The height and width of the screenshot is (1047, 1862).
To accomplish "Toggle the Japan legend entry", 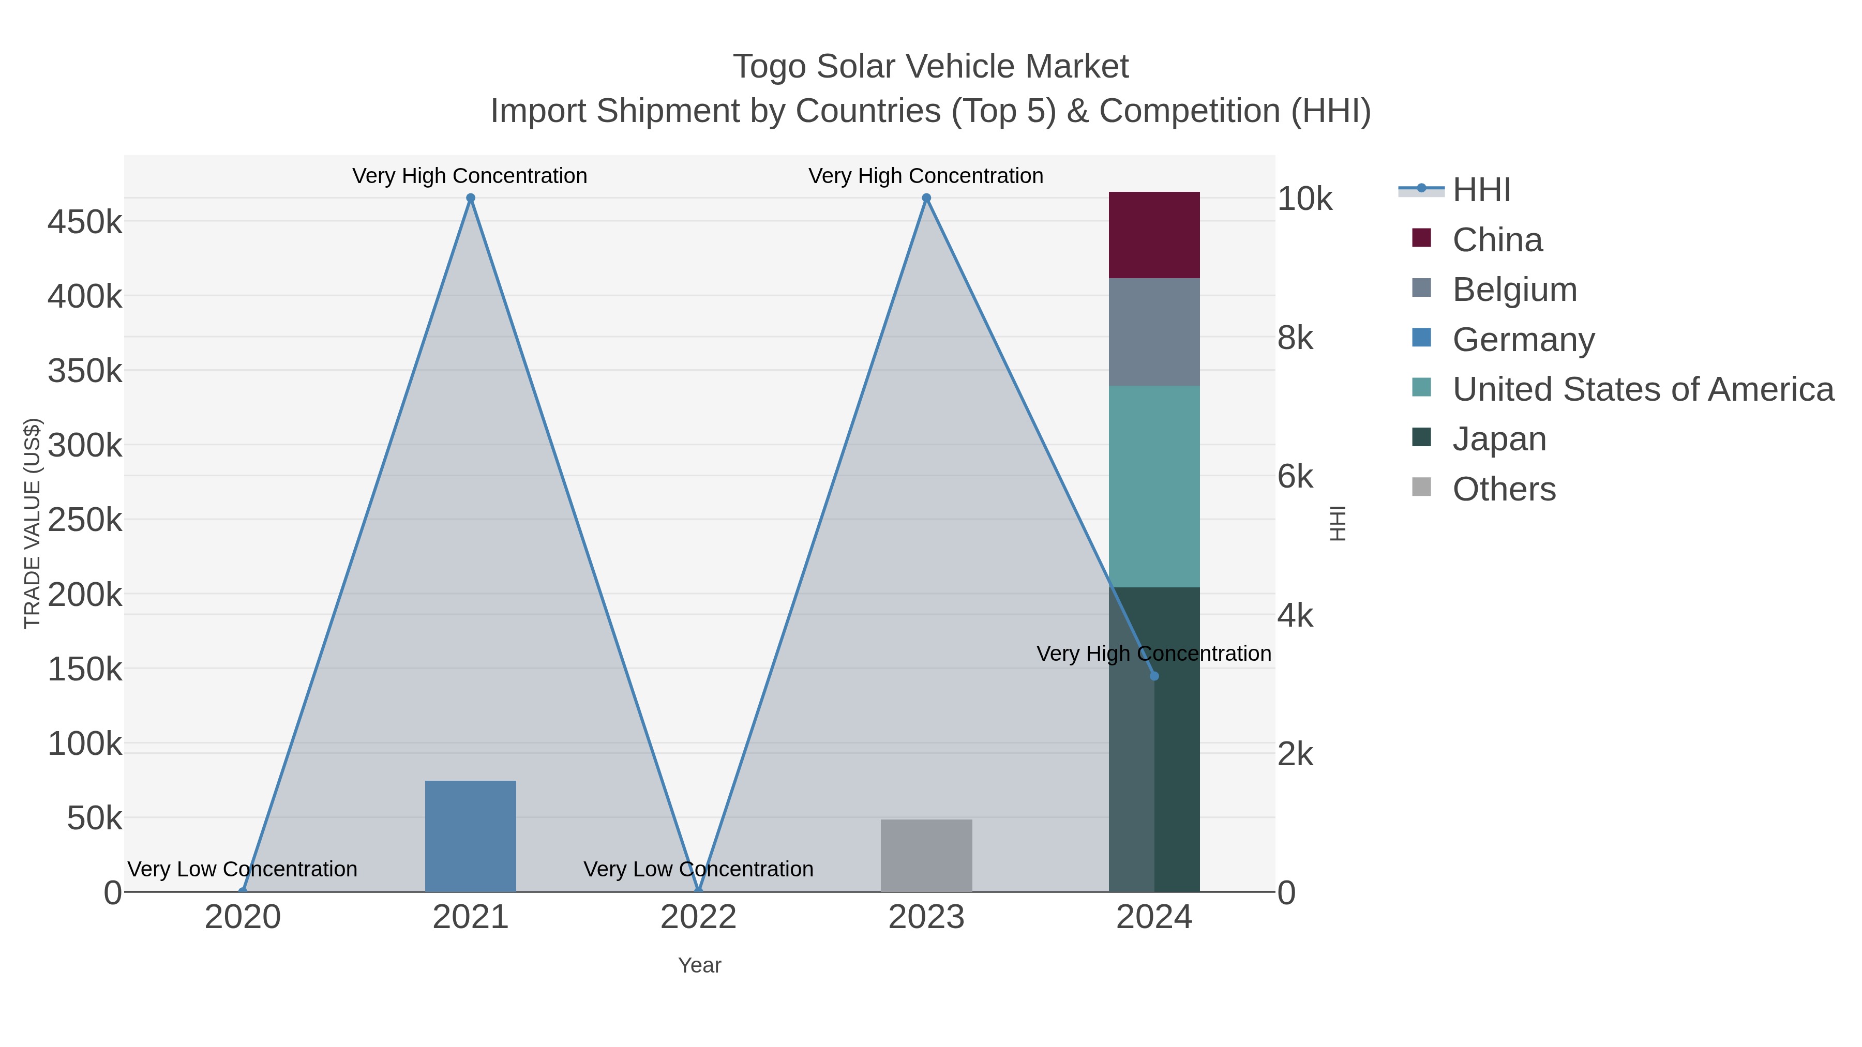I will [x=1479, y=439].
